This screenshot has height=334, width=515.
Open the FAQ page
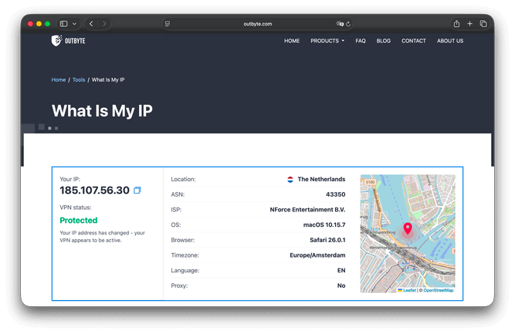pos(361,41)
